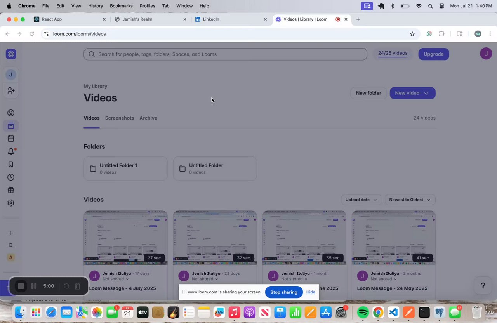Open Spotify from the Dock
The height and width of the screenshot is (323, 497).
(x=363, y=312)
